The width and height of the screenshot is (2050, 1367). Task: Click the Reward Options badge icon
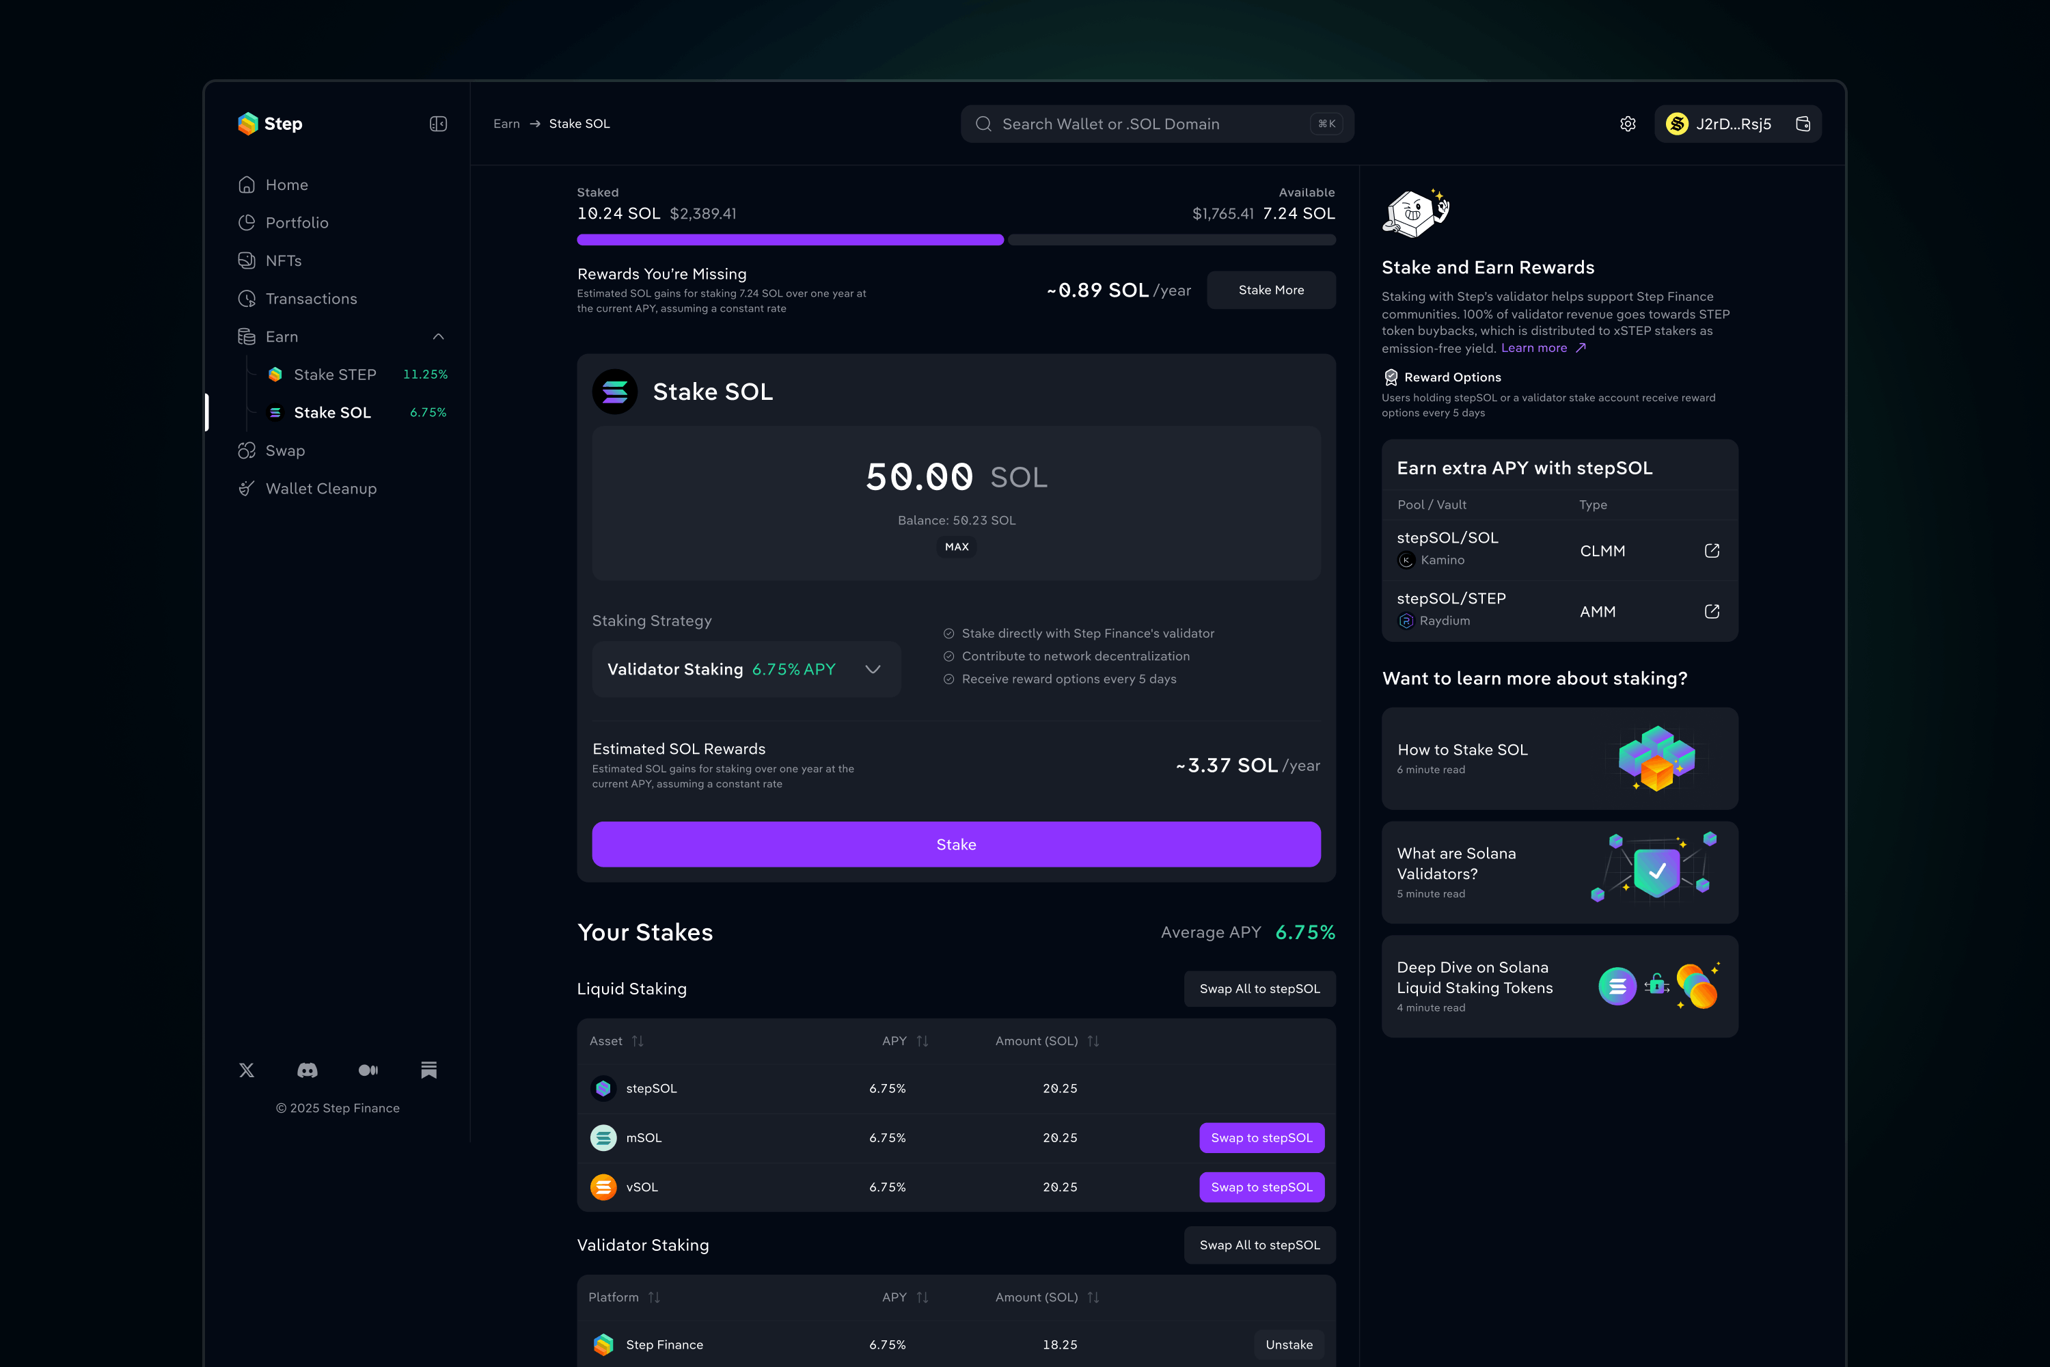point(1391,377)
